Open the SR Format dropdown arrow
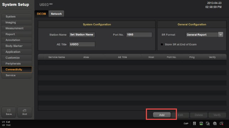Image resolution: width=229 pixels, height=128 pixels. coord(220,34)
